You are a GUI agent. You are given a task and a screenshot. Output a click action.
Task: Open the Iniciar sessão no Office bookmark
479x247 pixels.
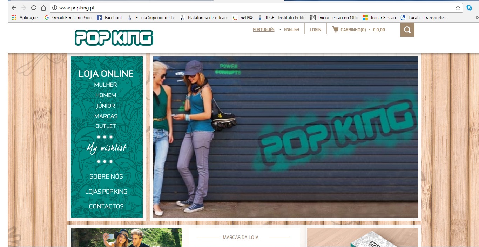point(334,18)
